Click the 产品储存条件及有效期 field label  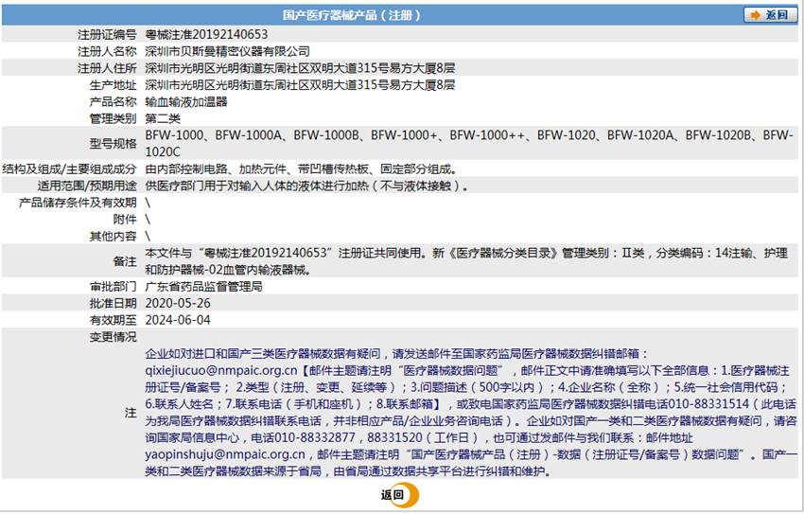[x=78, y=204]
